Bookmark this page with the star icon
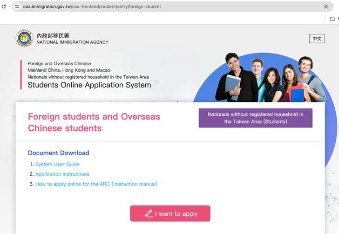 (326, 7)
